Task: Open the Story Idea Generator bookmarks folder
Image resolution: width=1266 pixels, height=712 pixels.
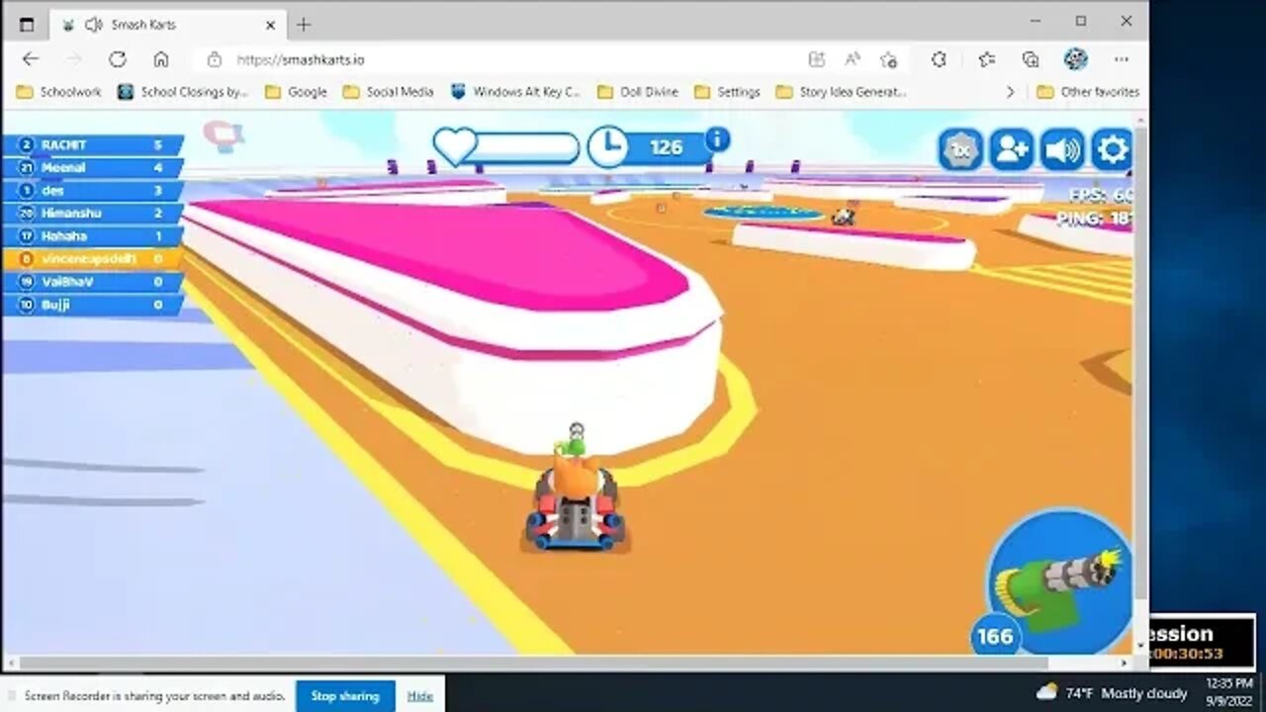Action: pyautogui.click(x=842, y=92)
